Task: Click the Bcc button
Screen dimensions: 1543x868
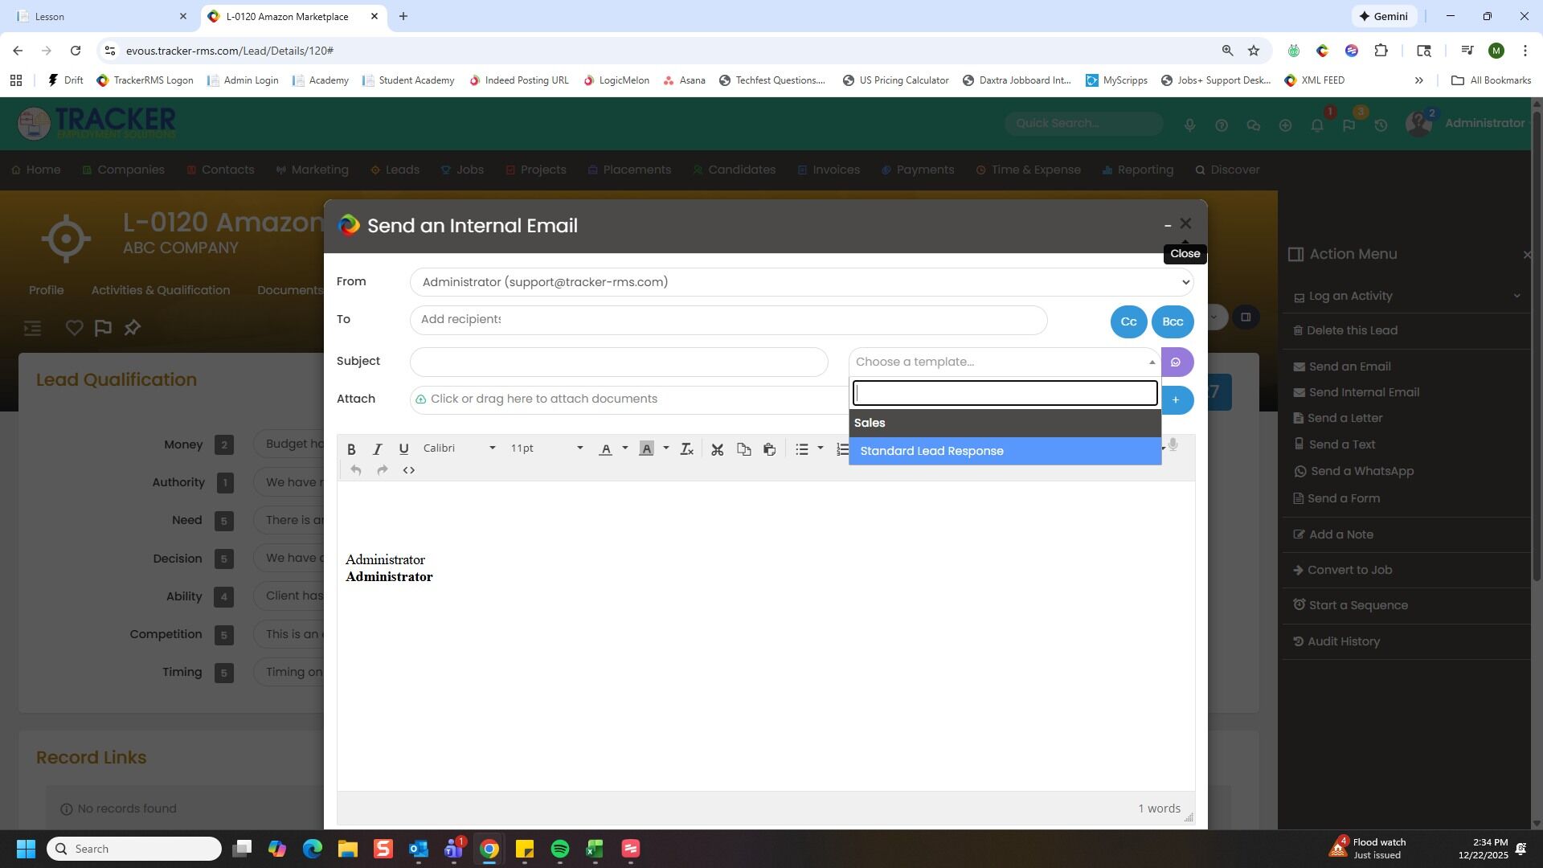Action: tap(1172, 321)
